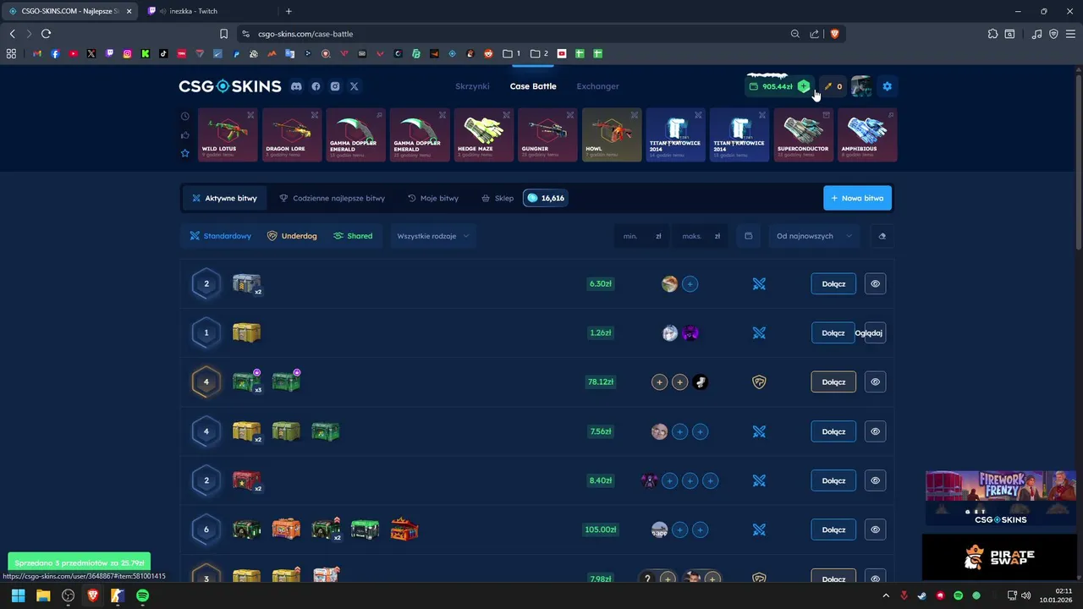The width and height of the screenshot is (1083, 609).
Task: Expand the Wszystkie rodzaje dropdown
Action: (432, 236)
